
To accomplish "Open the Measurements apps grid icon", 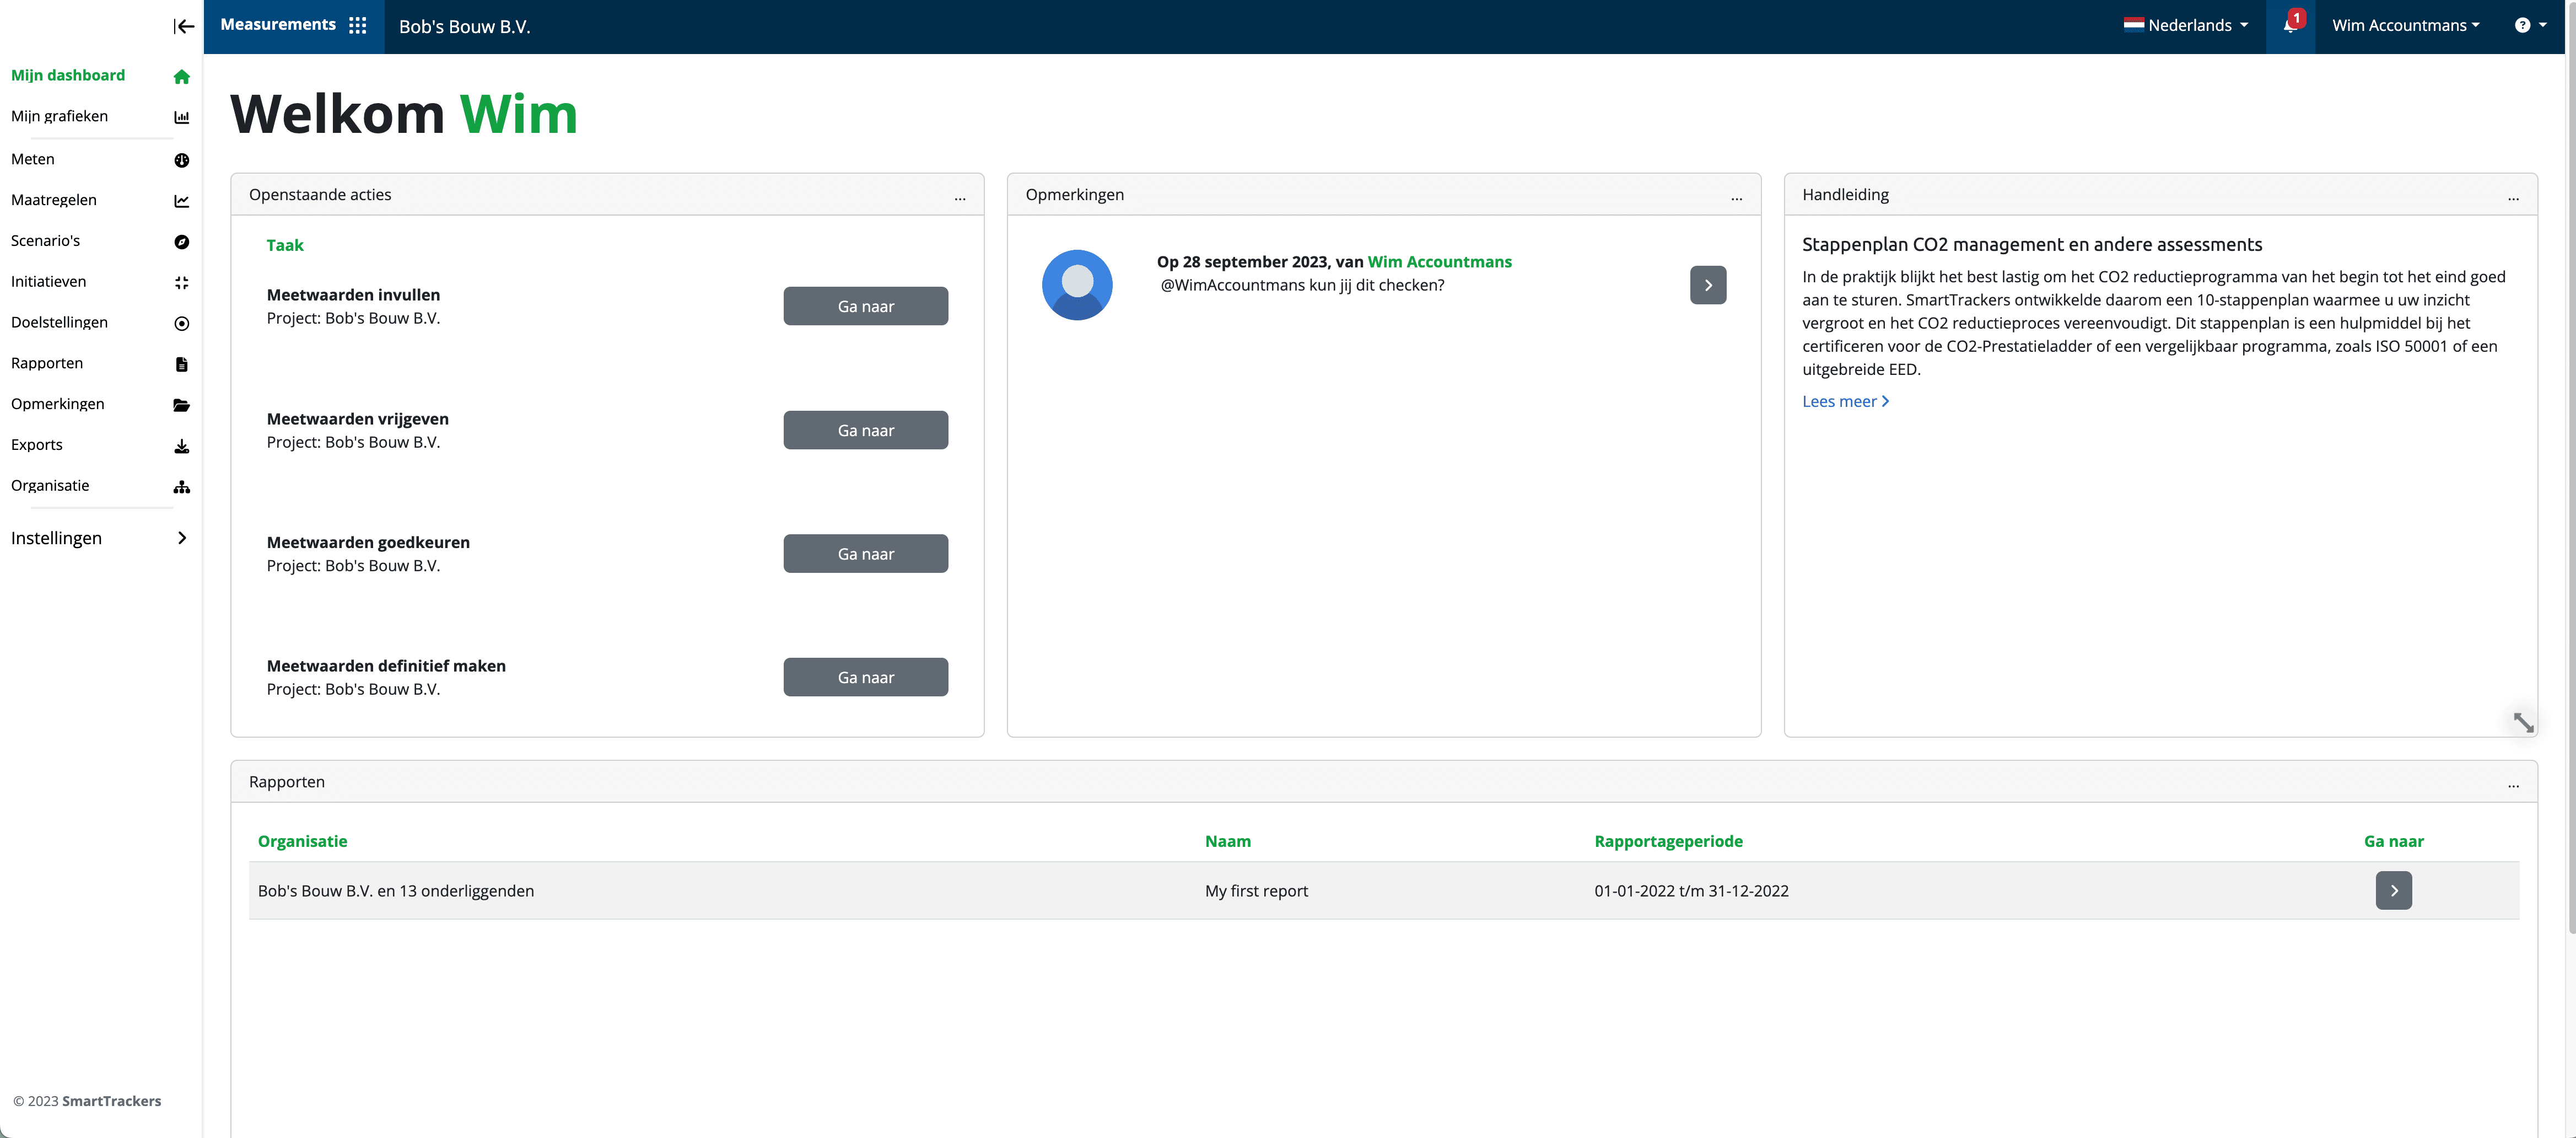I will pyautogui.click(x=357, y=25).
